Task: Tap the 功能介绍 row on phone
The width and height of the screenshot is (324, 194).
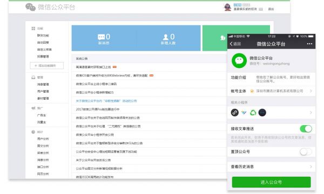Action: 271,79
